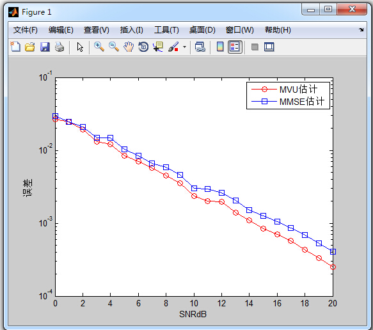373x330 pixels.
Task: Activate the Pan hand tool
Action: 129,47
